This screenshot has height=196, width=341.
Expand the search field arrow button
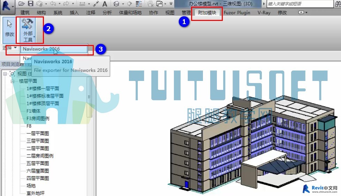264,4
